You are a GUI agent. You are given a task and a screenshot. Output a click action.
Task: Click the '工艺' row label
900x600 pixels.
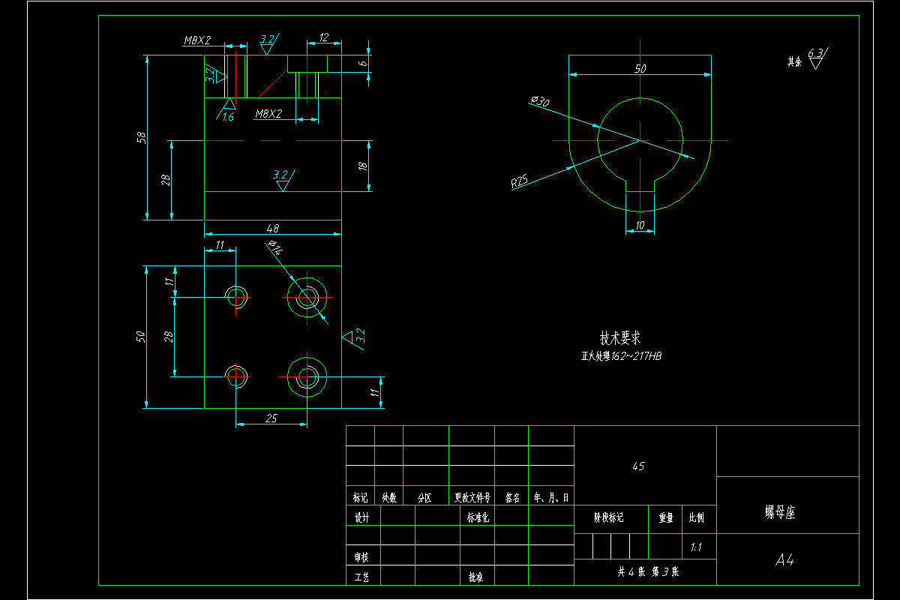point(361,577)
